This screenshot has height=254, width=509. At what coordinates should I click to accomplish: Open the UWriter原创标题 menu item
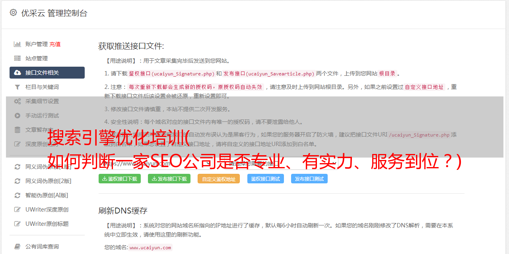(47, 224)
